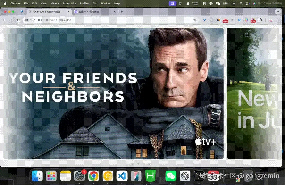Open the Window menu
285x185 pixels.
tap(106, 3)
